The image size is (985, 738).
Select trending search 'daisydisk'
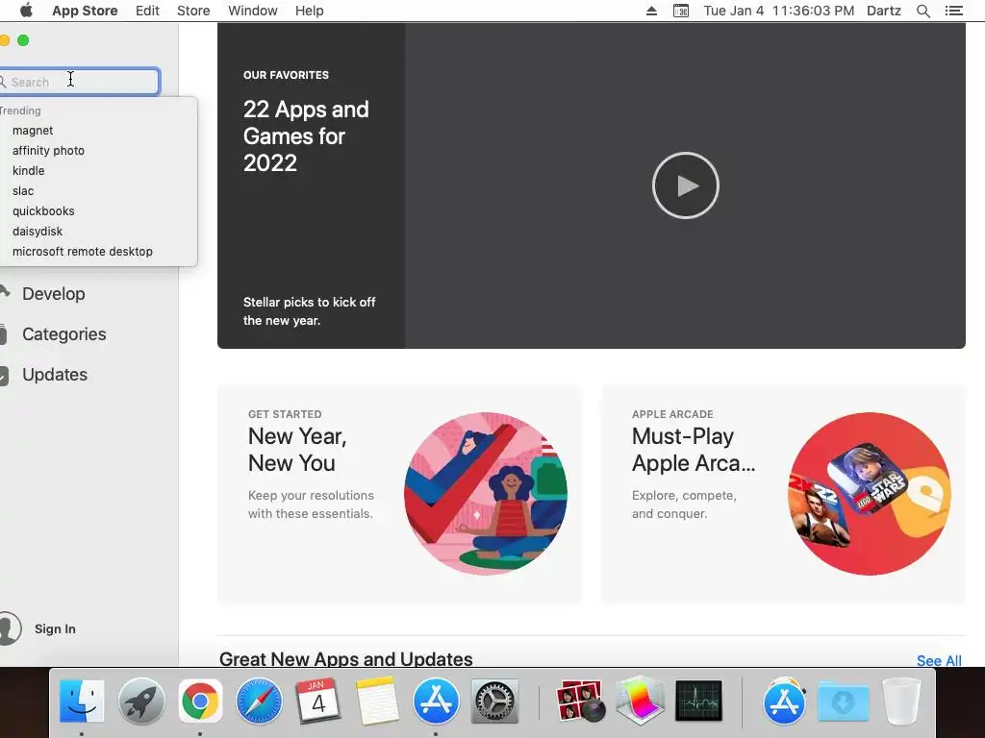click(38, 231)
